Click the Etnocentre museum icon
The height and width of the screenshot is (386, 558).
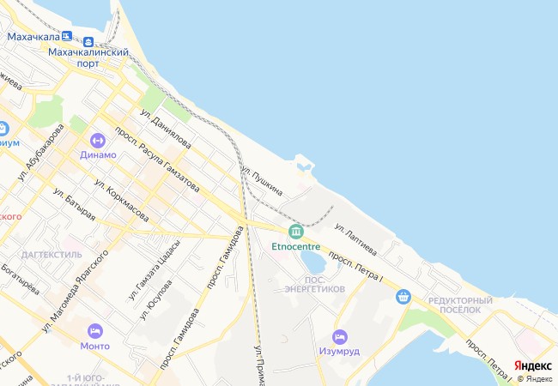click(295, 232)
